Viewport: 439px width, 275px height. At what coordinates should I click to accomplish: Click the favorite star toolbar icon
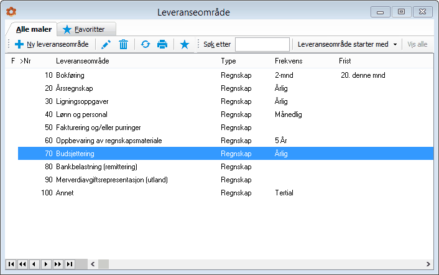click(185, 44)
